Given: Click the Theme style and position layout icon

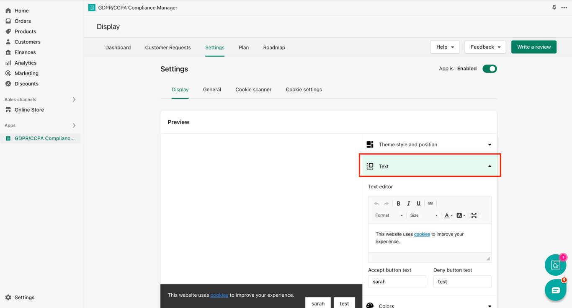Looking at the screenshot, I should coord(370,145).
